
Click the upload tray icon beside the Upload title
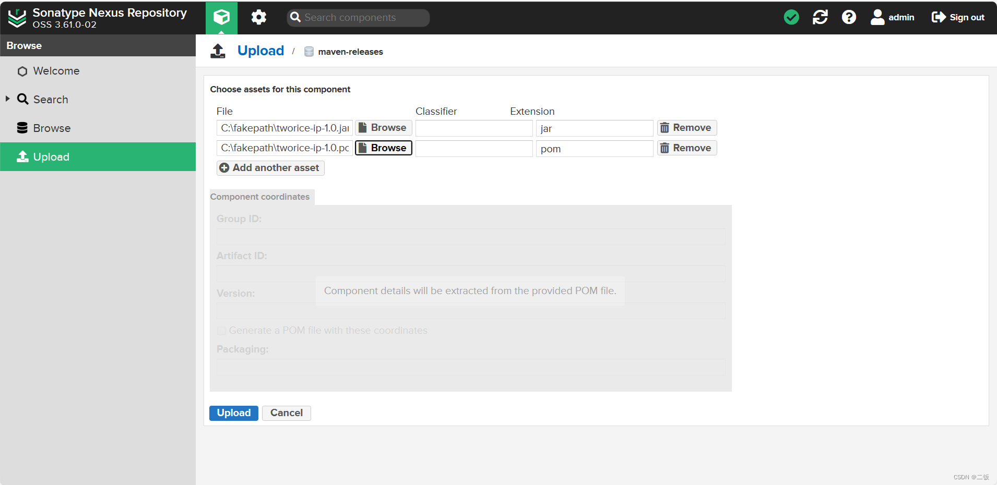(x=218, y=51)
